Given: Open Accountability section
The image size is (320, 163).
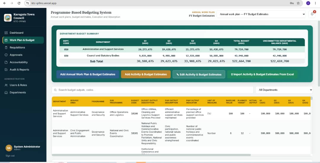Looking at the screenshot, I should click(19, 62).
